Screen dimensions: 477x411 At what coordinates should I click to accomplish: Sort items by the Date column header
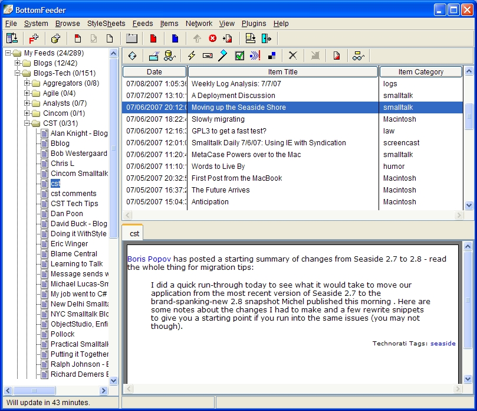pyautogui.click(x=154, y=72)
